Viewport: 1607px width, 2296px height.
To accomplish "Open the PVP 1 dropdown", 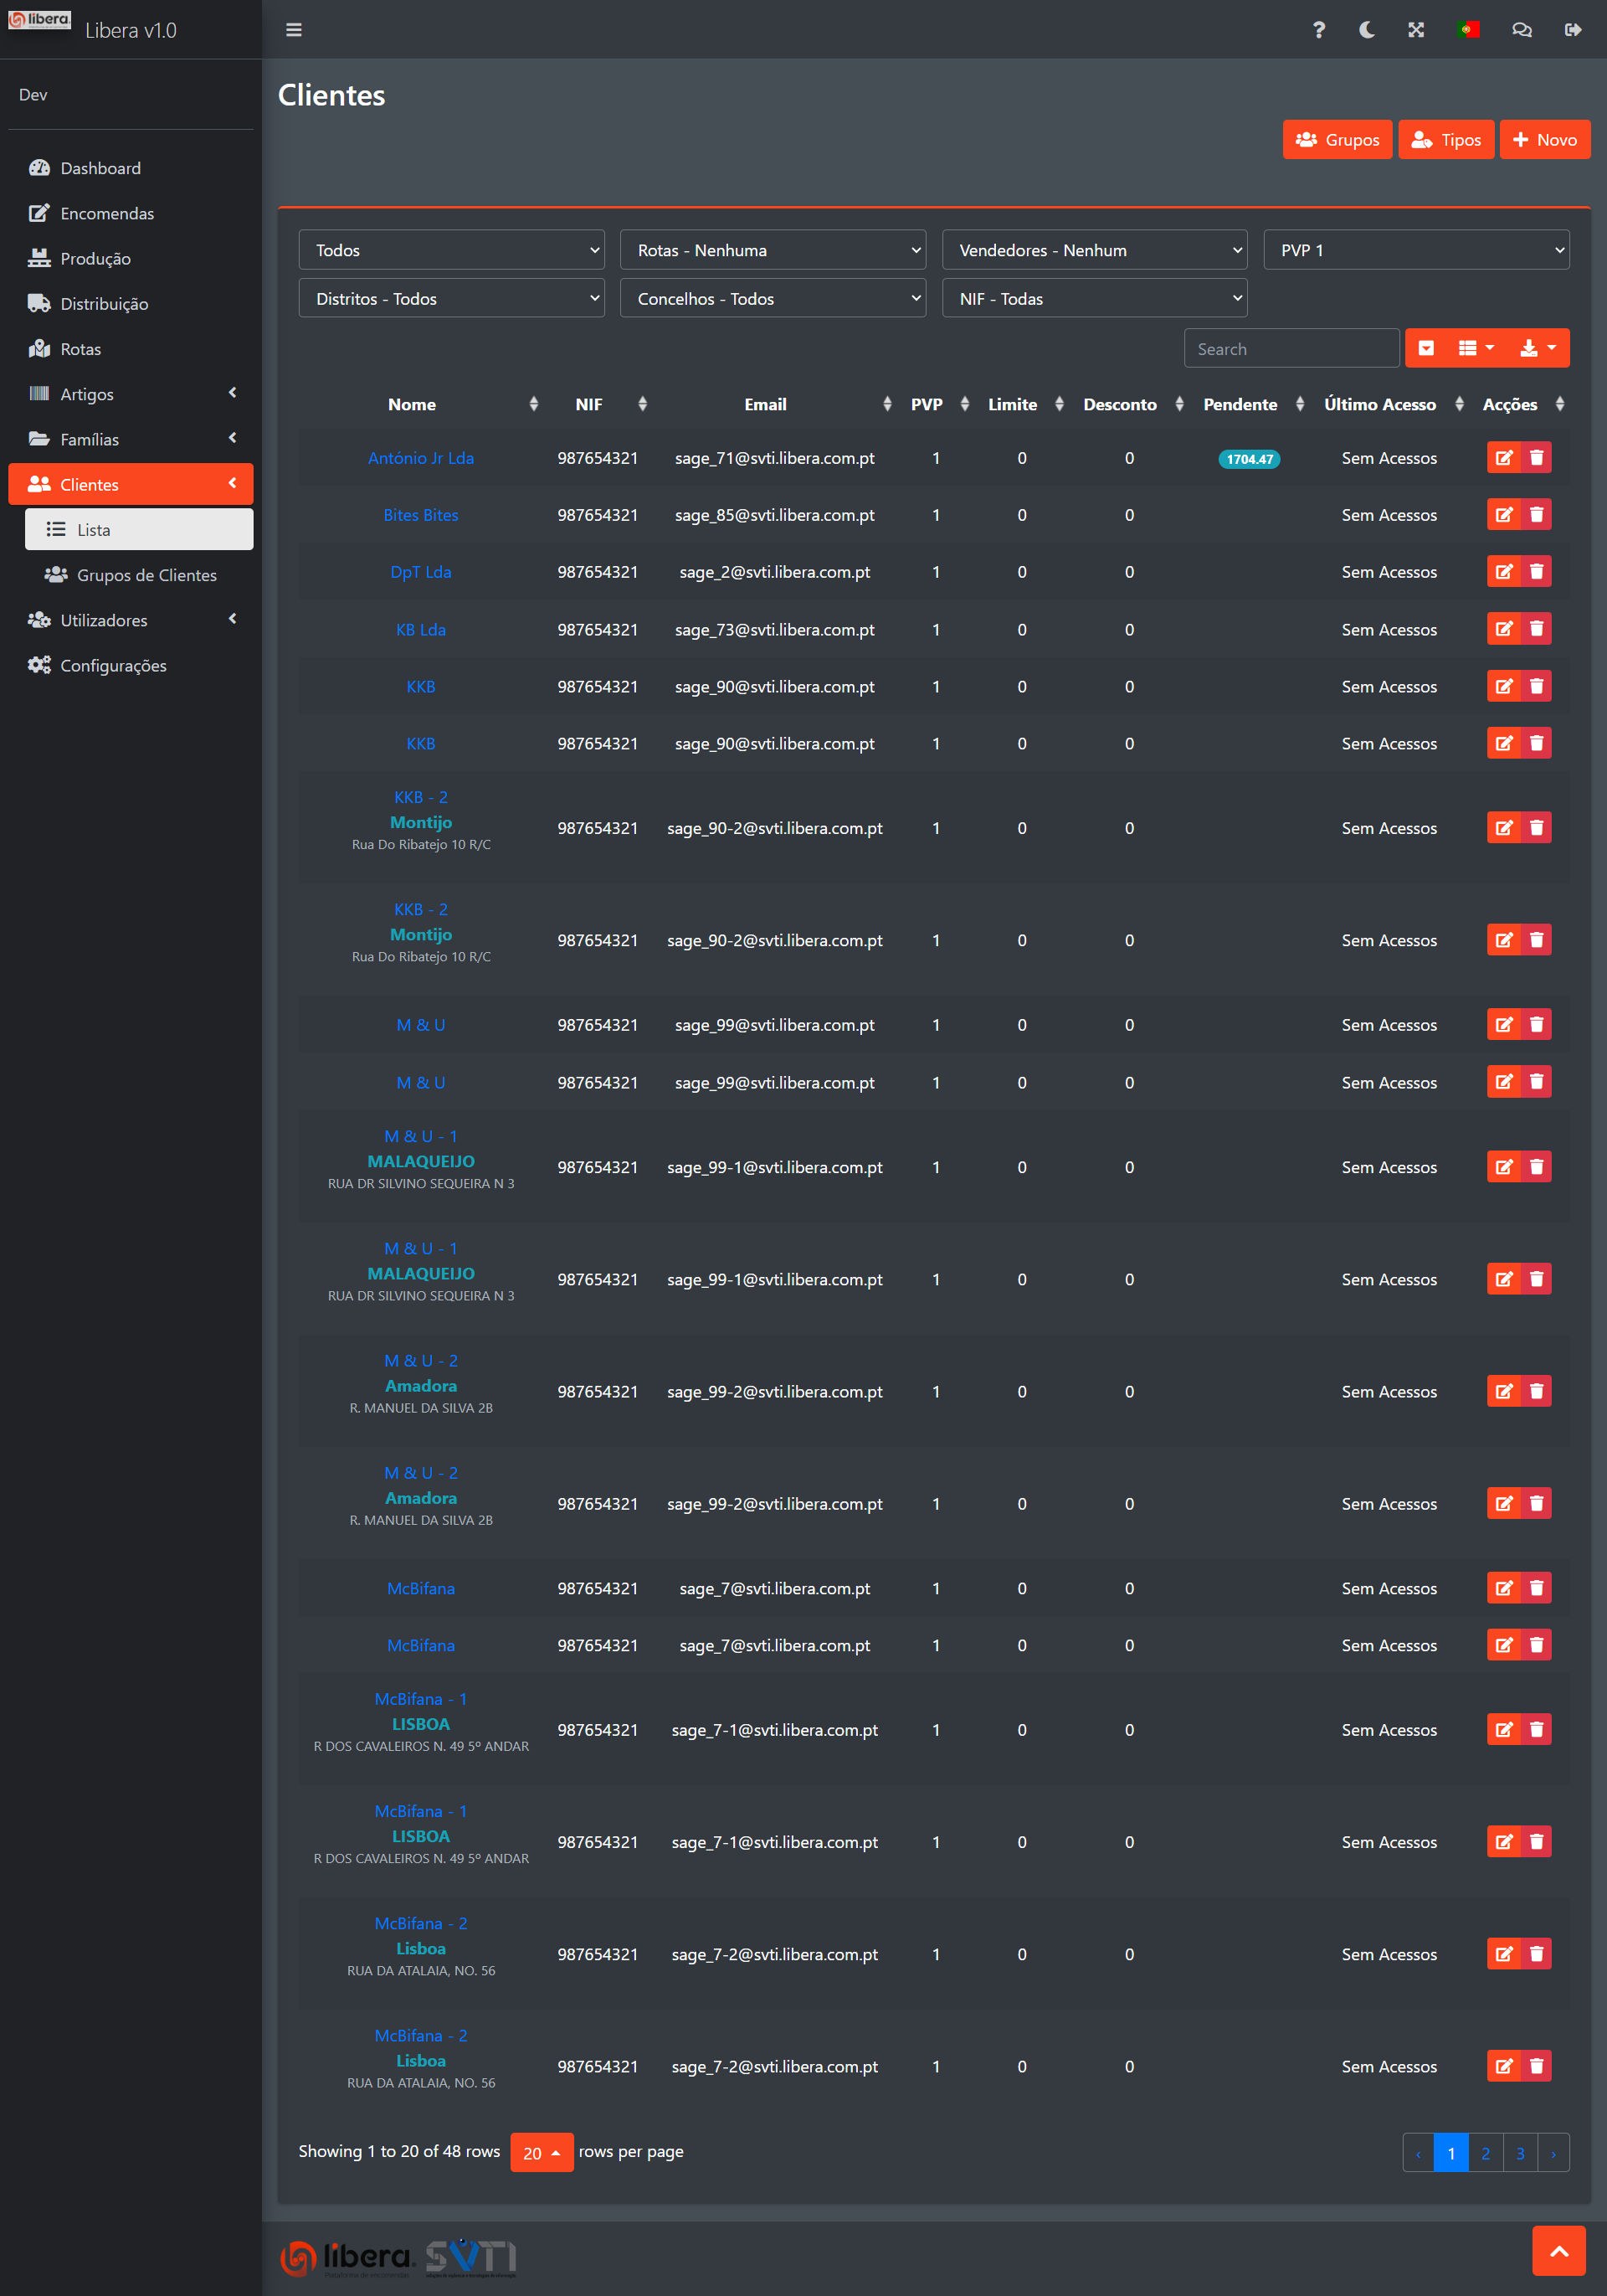I will 1415,250.
